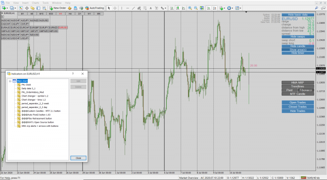327x180 pixels.
Task: Switch chart to Bar Chart mode
Action: [x=172, y=8]
